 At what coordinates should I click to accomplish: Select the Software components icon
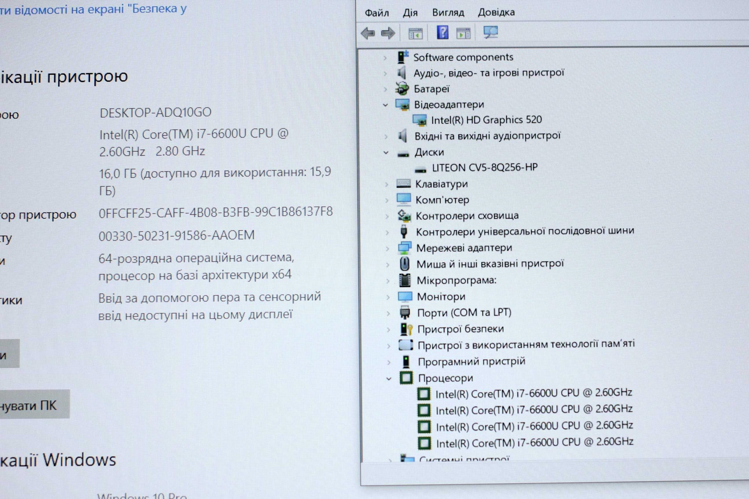[x=403, y=57]
